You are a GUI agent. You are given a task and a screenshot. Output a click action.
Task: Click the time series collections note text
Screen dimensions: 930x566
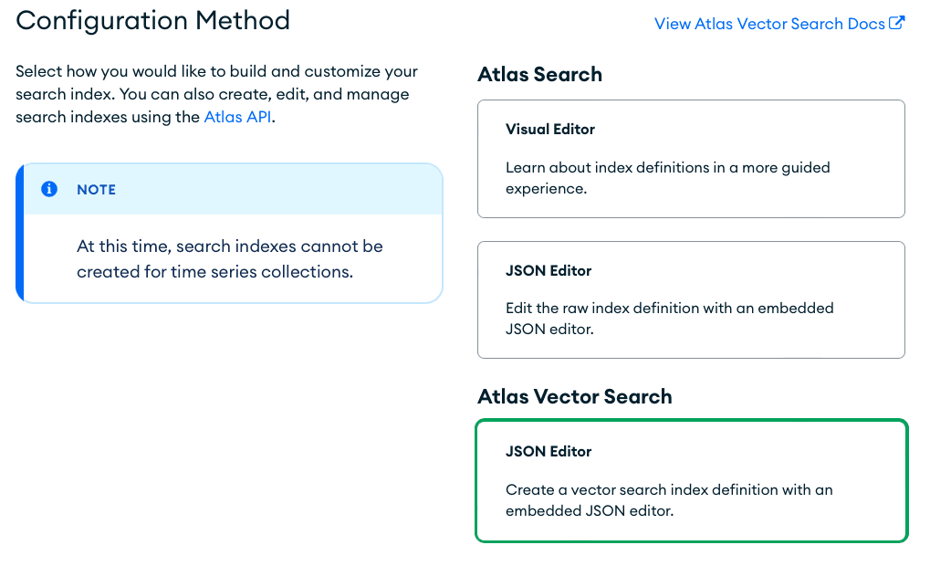point(229,258)
